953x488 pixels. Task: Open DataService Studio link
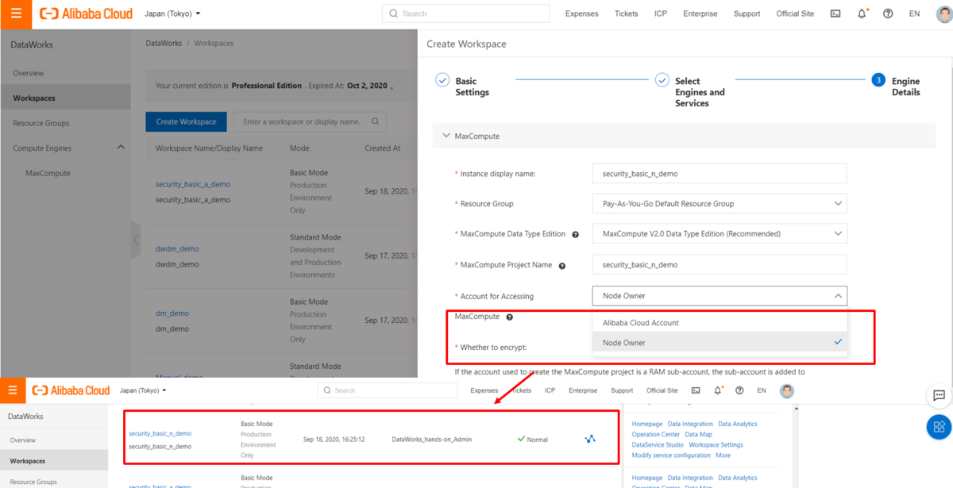[x=658, y=444]
